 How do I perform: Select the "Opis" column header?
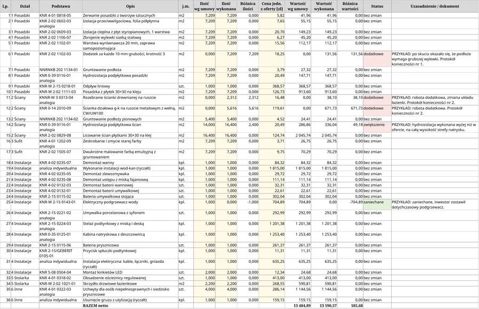point(130,6)
